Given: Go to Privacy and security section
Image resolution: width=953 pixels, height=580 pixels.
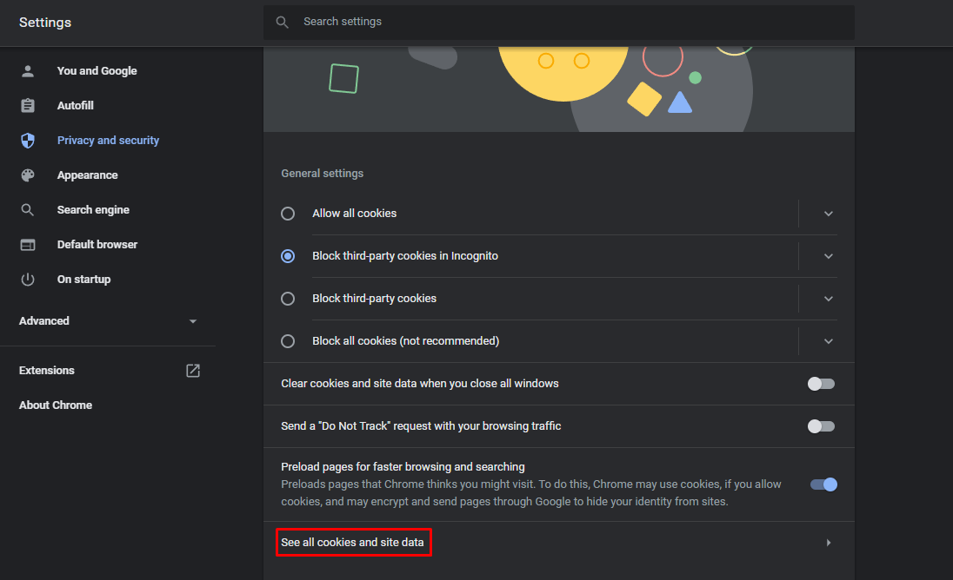Looking at the screenshot, I should (x=108, y=140).
